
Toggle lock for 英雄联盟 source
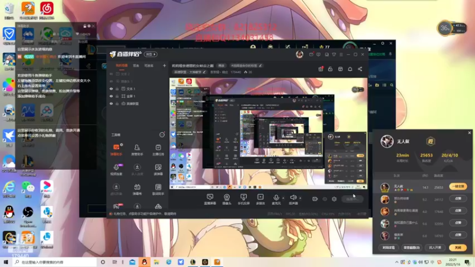tap(117, 103)
